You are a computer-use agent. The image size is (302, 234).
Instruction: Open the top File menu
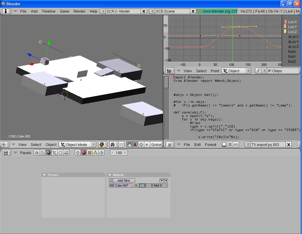pos(23,11)
